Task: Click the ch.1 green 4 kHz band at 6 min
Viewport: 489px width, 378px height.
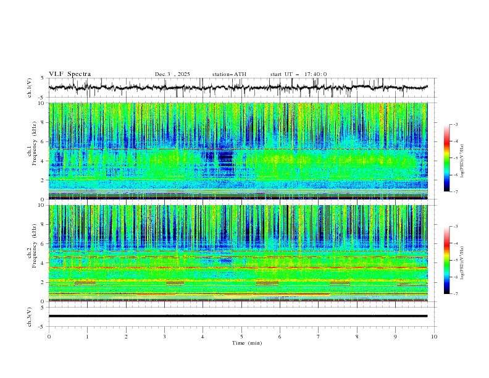Action: (280, 161)
